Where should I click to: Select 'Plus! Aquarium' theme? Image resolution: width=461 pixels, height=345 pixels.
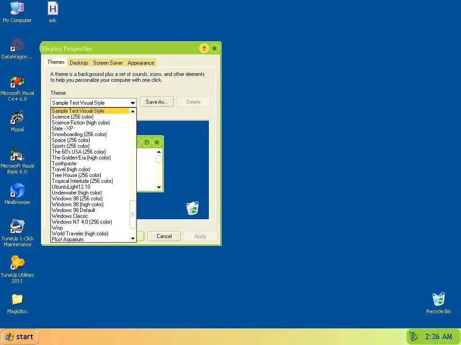click(90, 239)
